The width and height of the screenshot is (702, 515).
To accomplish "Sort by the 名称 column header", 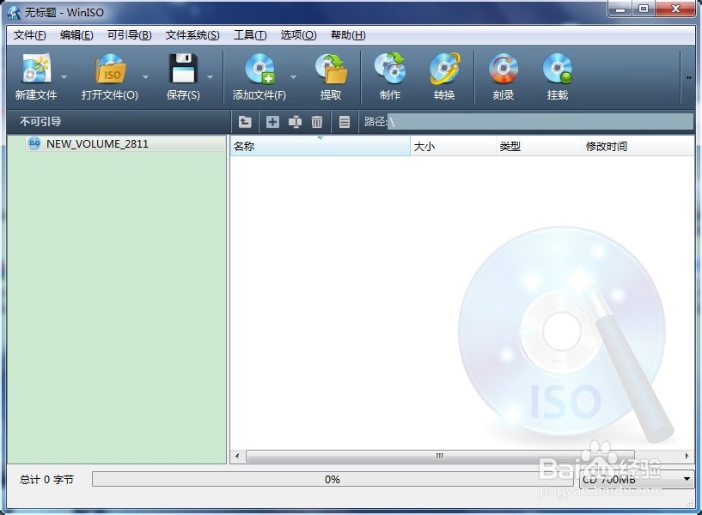I will (320, 146).
